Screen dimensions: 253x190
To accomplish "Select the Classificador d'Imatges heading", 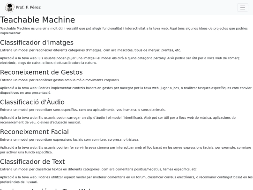I will [37, 43].
